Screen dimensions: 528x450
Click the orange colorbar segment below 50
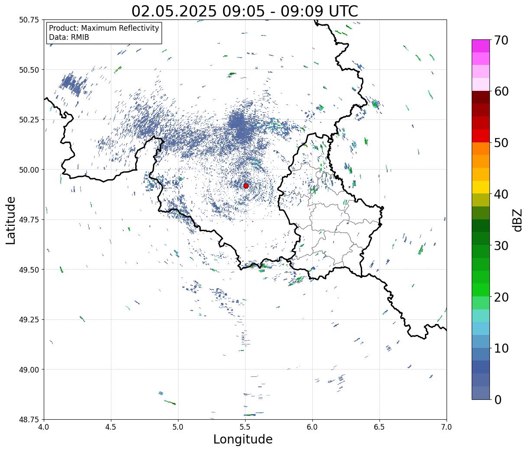point(481,148)
